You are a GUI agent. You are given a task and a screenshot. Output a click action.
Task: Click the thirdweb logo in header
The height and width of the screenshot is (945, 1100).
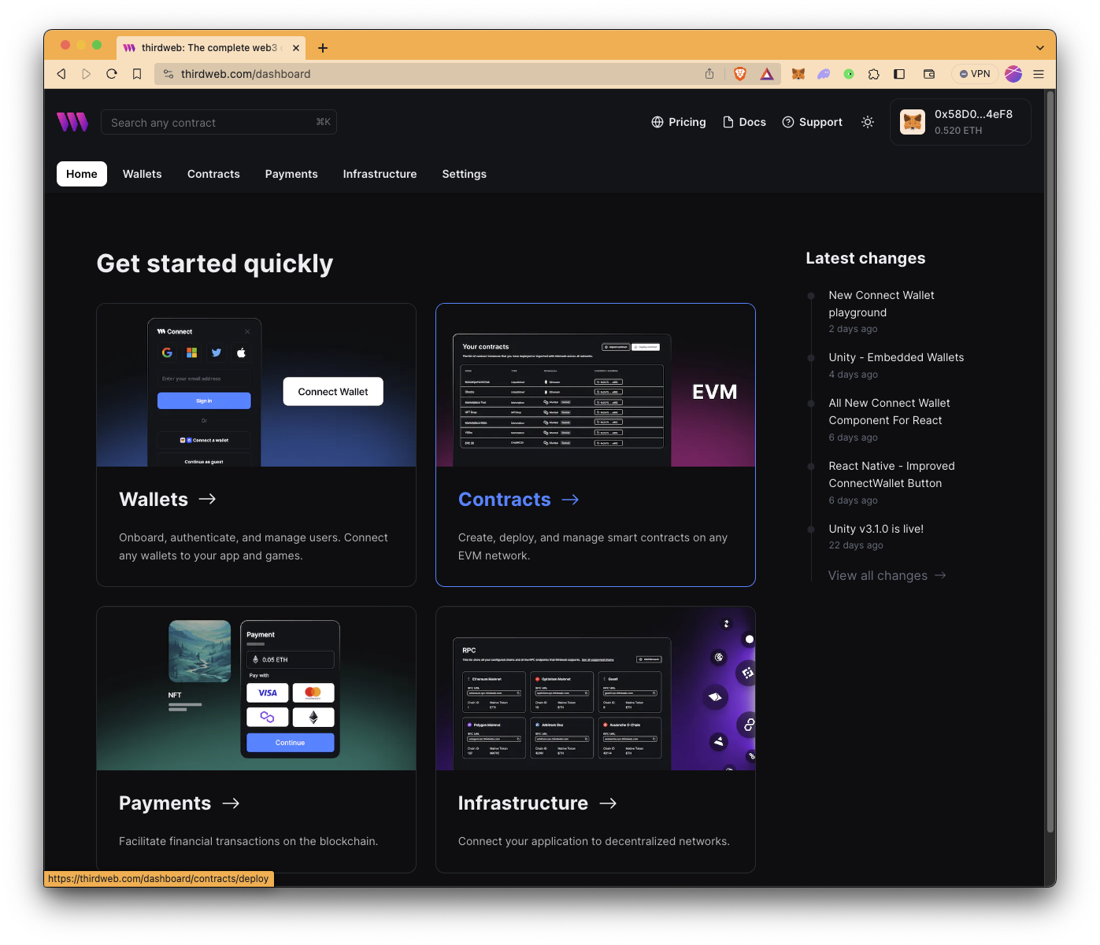pos(72,122)
